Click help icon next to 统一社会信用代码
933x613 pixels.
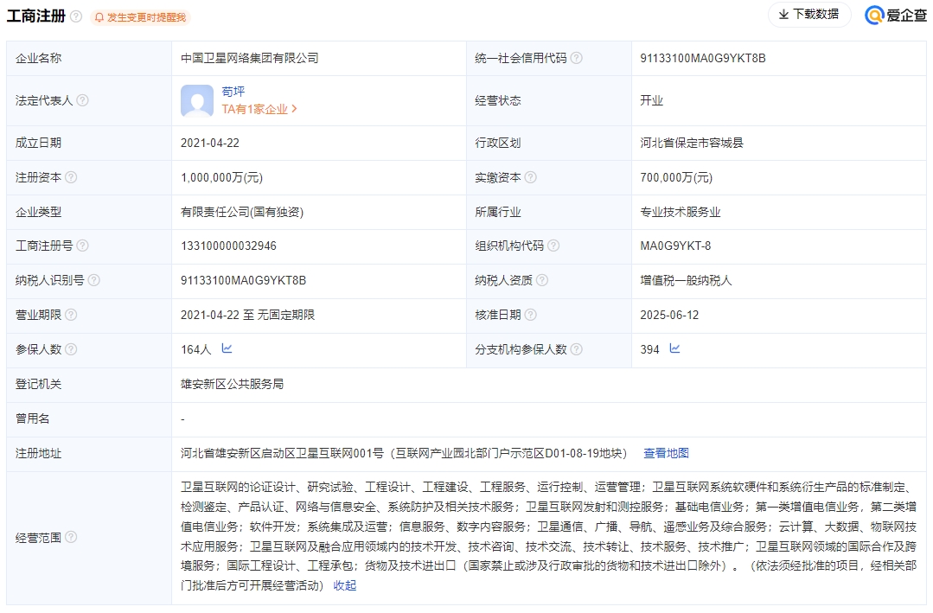[x=577, y=58]
